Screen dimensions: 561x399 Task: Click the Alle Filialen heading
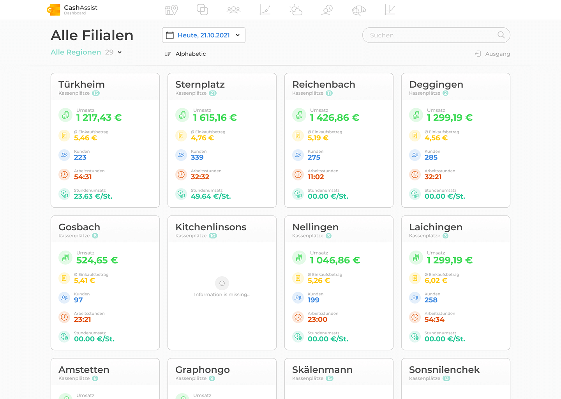pyautogui.click(x=92, y=35)
